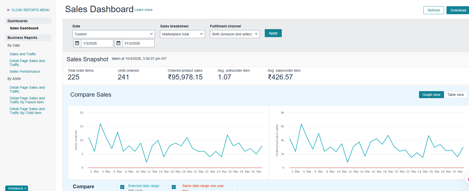Expand the Sales breakdown dropdown
Image resolution: width=469 pixels, height=191 pixels.
coord(182,34)
